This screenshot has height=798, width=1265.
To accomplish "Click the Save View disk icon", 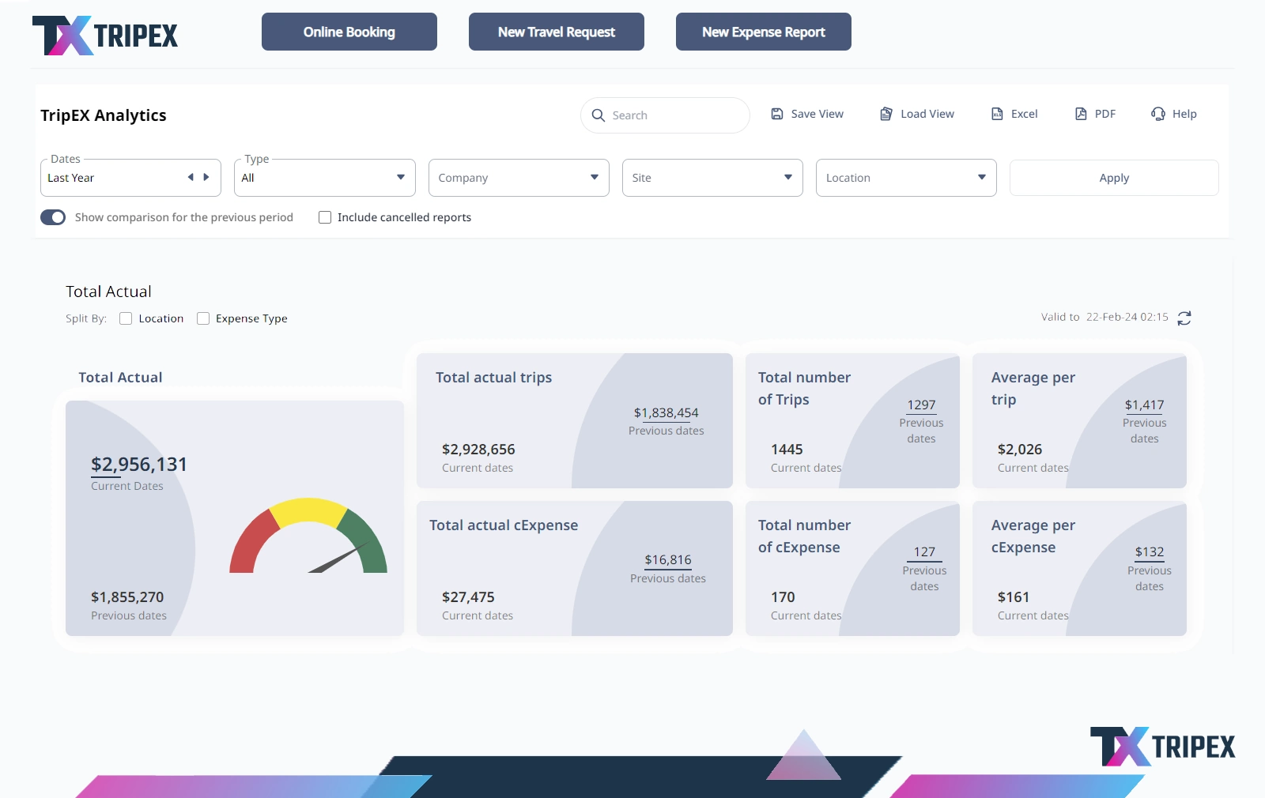I will pyautogui.click(x=777, y=114).
